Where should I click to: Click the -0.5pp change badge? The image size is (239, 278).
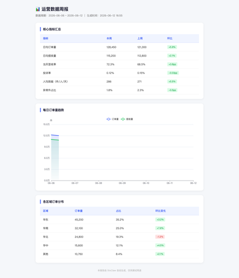coord(172,90)
